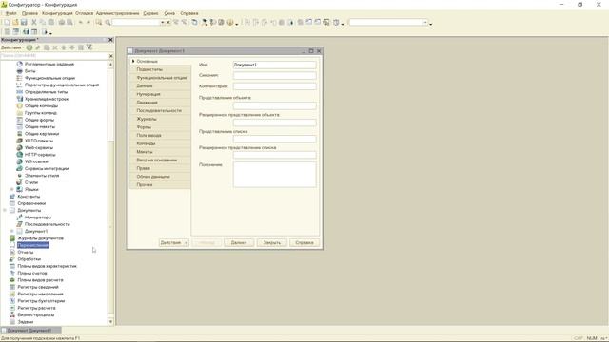This screenshot has height=342, width=609.
Task: Select Планы счетов in the tree
Action: tap(32, 274)
